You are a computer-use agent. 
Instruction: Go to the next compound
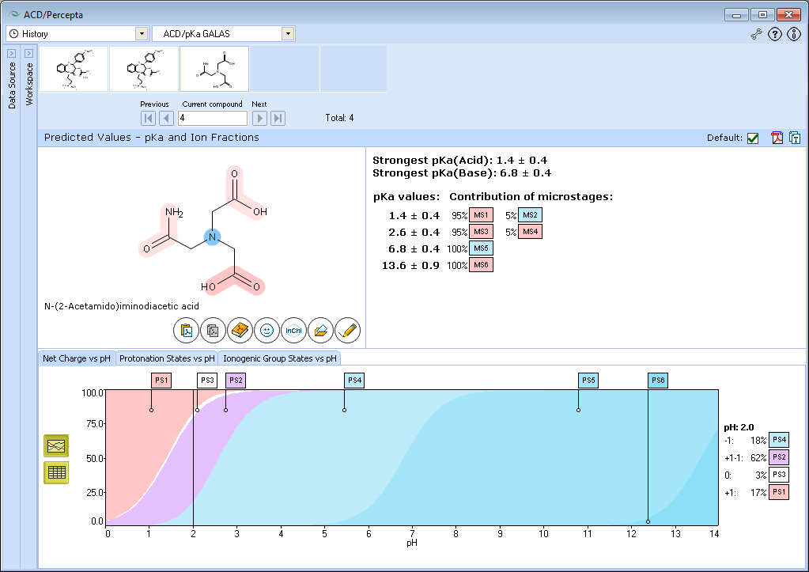click(x=259, y=118)
